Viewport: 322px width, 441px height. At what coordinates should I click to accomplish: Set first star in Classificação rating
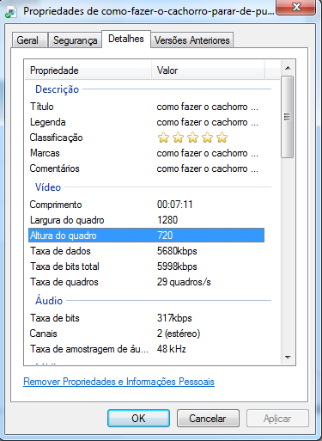click(163, 138)
